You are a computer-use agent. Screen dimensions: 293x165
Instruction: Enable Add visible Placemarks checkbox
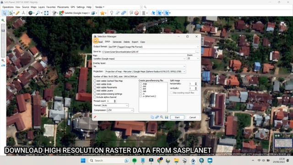95,88
